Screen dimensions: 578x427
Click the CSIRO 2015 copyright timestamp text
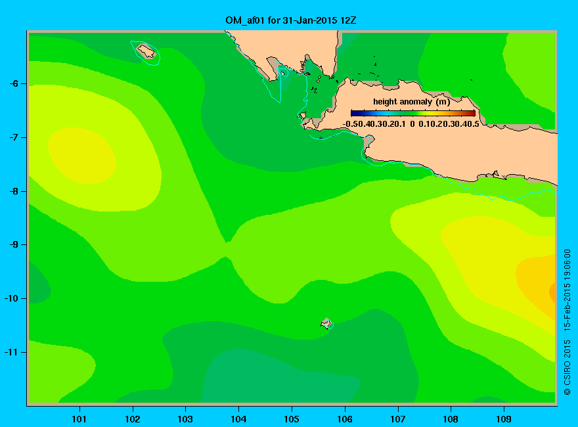567,323
